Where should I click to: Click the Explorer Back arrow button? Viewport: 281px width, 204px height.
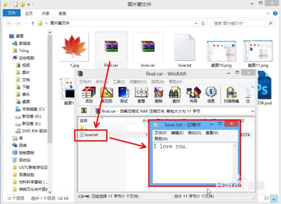pos(9,23)
